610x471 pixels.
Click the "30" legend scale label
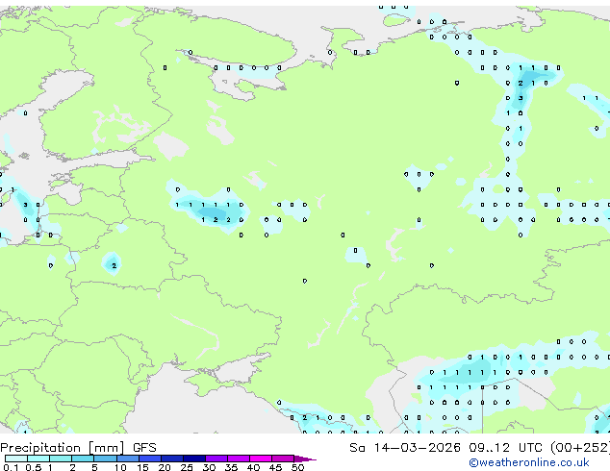click(209, 467)
